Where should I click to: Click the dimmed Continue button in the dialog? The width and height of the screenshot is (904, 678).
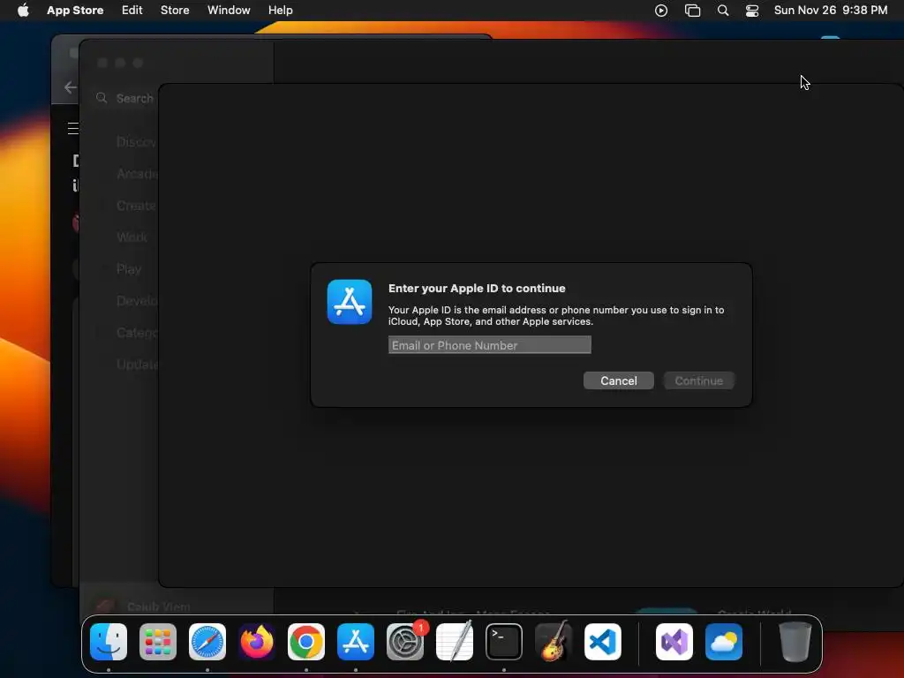tap(699, 380)
